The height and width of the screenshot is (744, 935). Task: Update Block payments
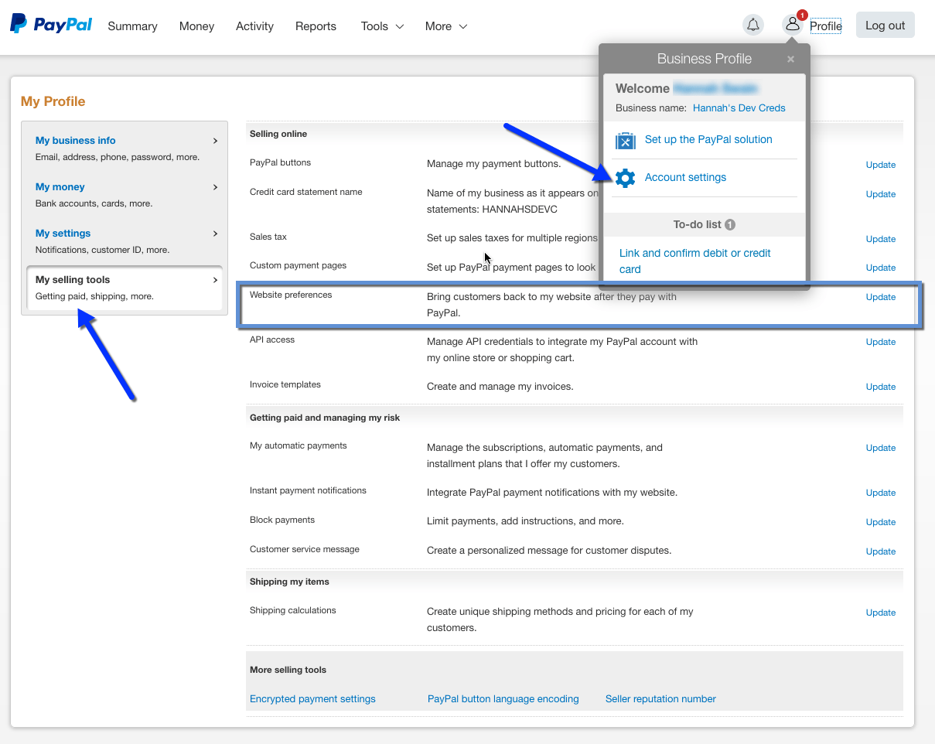881,522
